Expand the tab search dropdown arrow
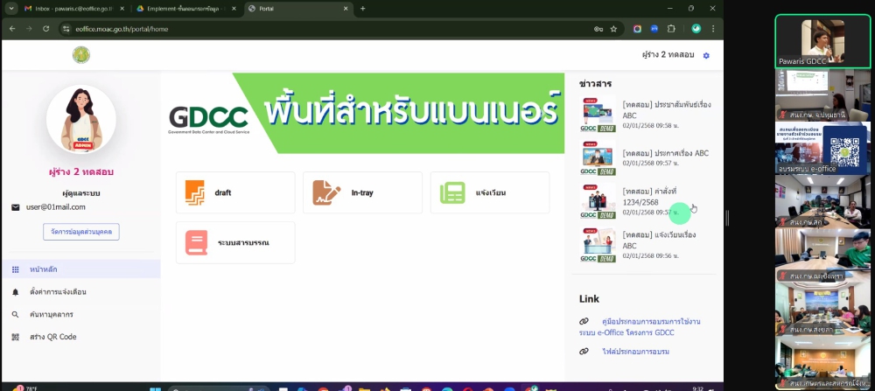875x391 pixels. tap(10, 9)
